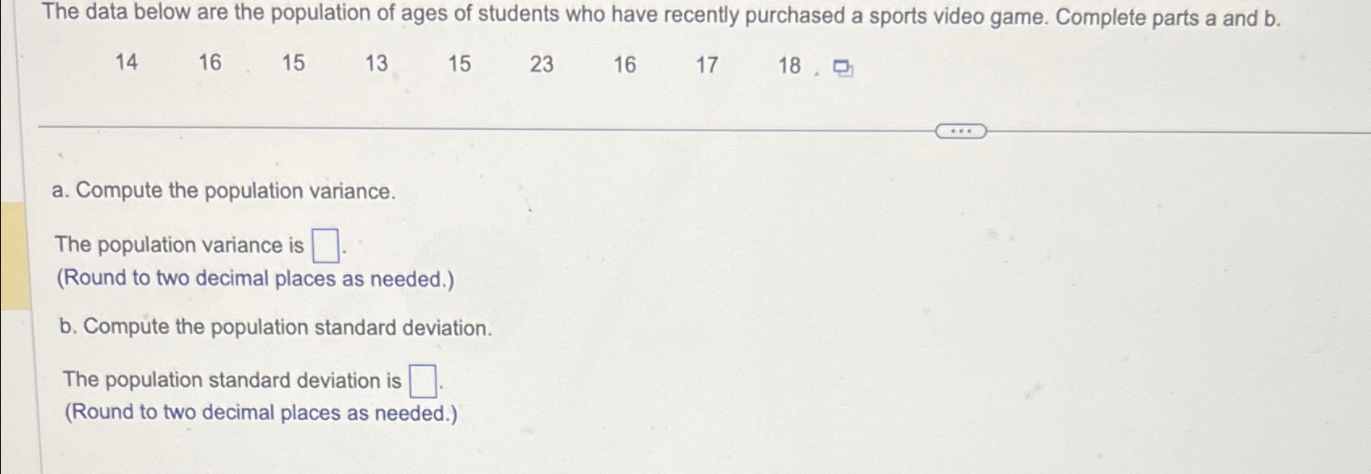Screen dimensions: 1371x474
Task: Click part a Compute the population variance heading
Action: point(224,192)
